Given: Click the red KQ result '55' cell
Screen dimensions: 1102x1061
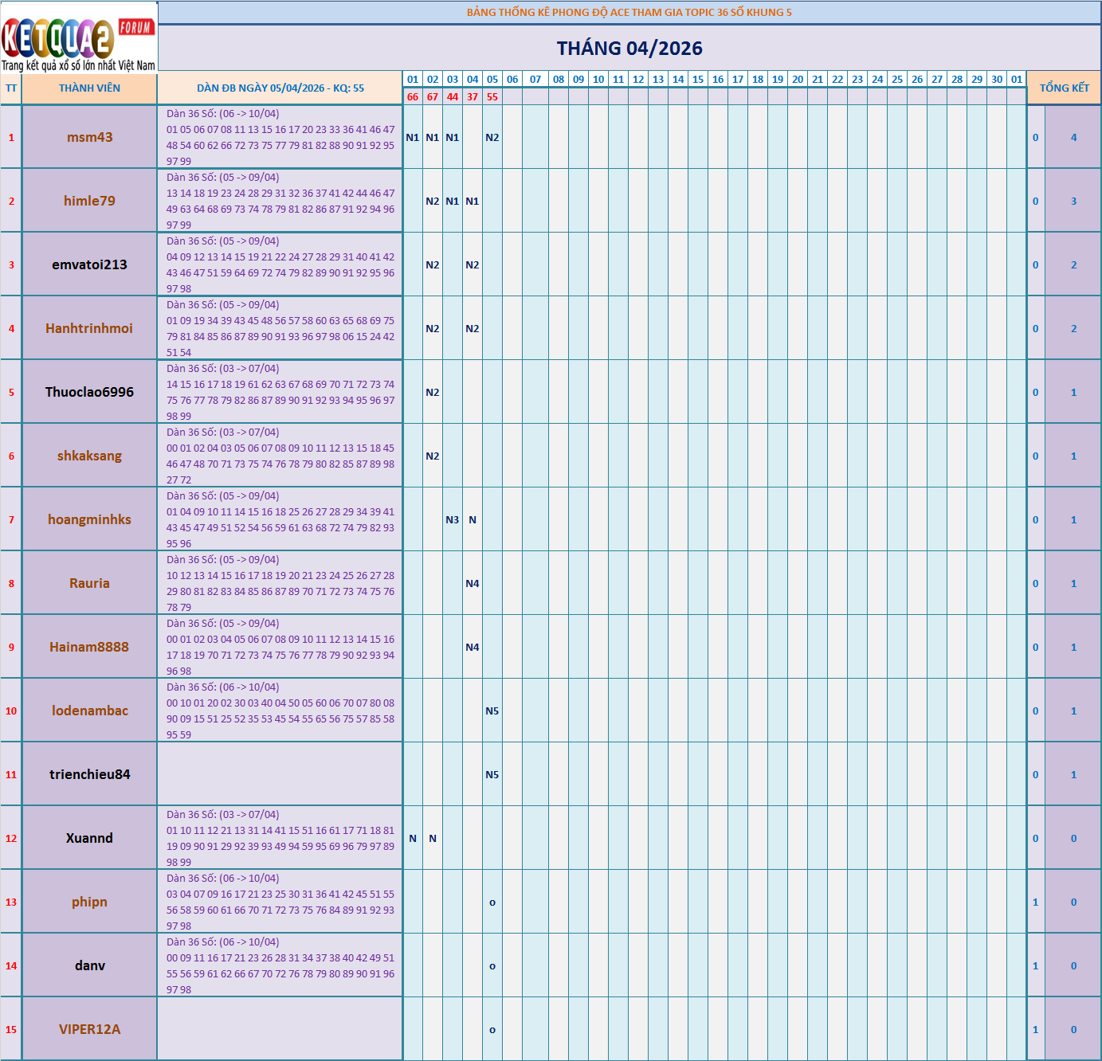Looking at the screenshot, I should coord(492,98).
